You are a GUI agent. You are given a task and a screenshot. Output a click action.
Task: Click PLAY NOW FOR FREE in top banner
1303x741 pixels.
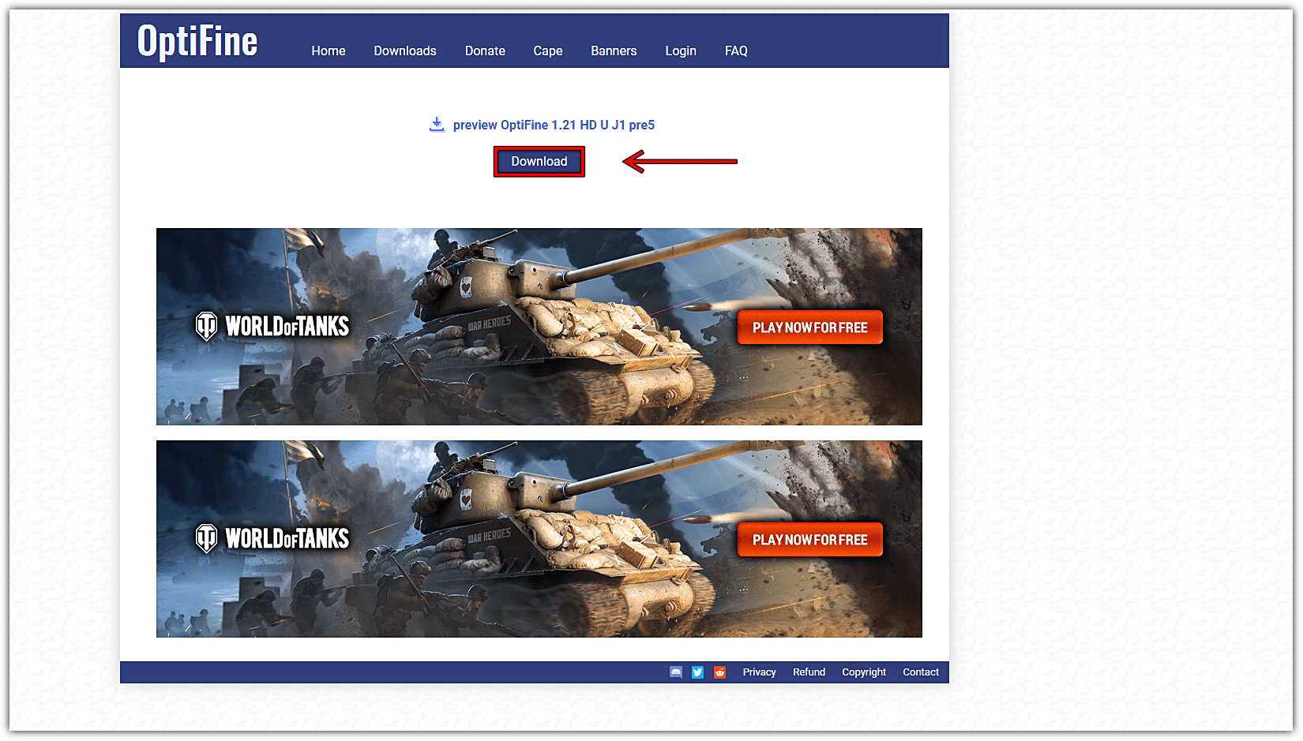click(x=810, y=327)
